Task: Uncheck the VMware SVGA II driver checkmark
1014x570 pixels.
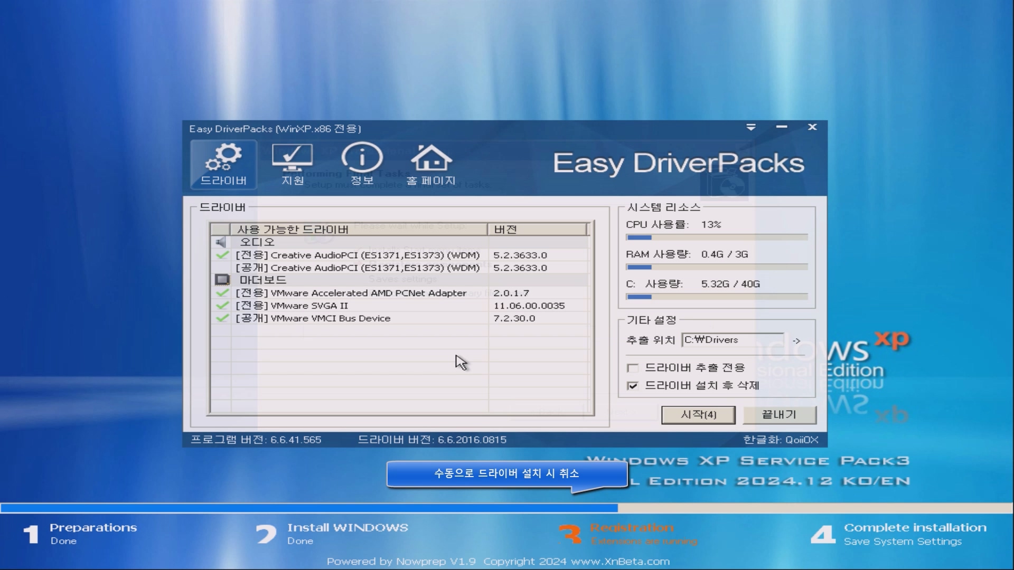Action: click(222, 306)
